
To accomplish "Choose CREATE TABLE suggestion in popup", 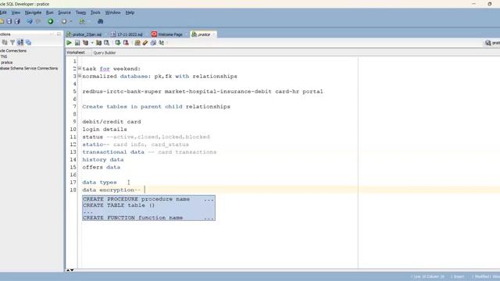I will pyautogui.click(x=148, y=205).
